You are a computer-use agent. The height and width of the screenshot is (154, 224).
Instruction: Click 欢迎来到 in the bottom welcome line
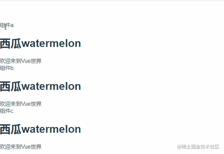10,147
